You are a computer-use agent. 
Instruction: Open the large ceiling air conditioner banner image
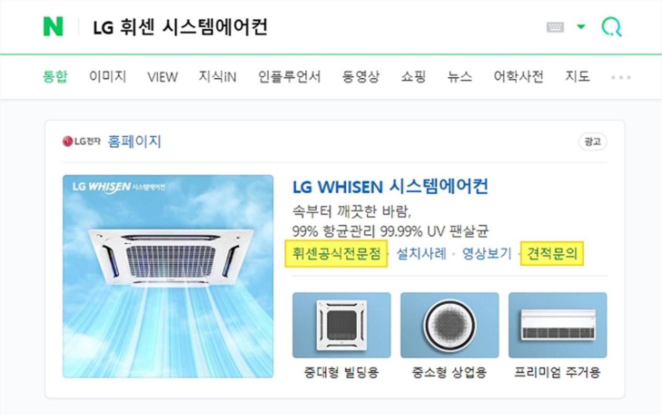tap(168, 276)
